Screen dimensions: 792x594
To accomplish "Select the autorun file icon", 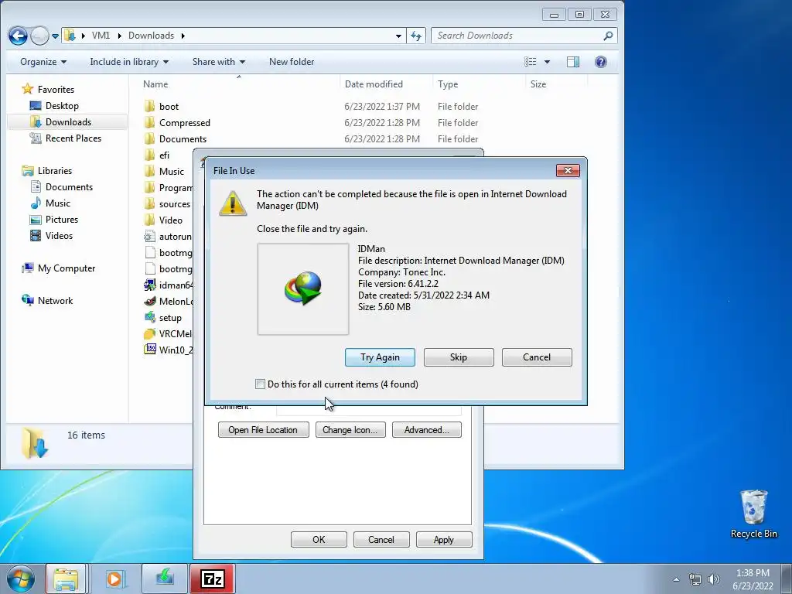I will coord(149,236).
